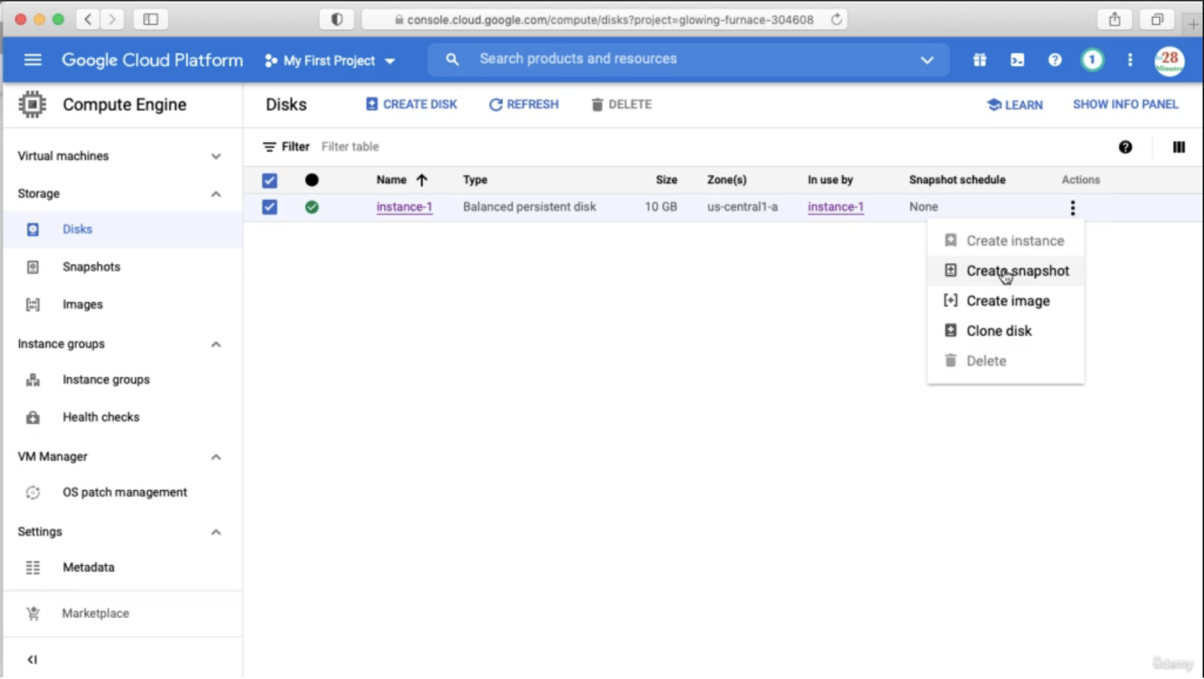Sort by Name column arrow

click(x=422, y=180)
